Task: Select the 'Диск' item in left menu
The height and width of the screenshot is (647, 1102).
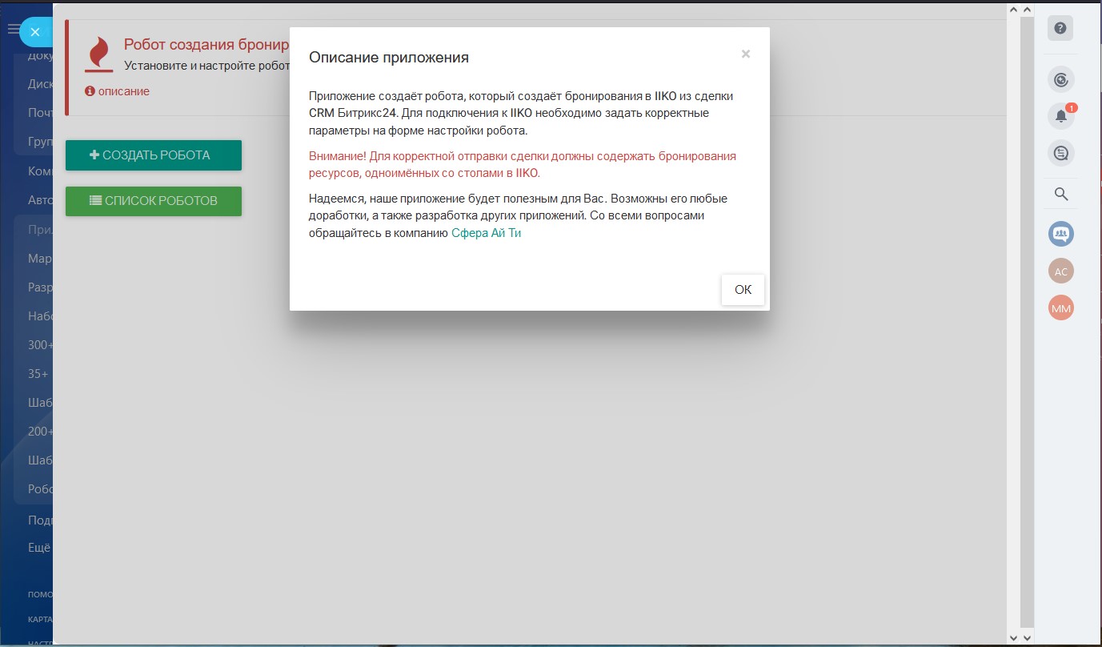Action: 40,84
